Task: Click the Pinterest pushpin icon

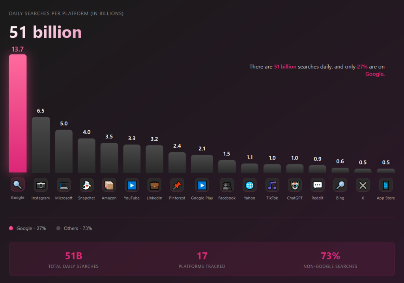Action: (177, 185)
